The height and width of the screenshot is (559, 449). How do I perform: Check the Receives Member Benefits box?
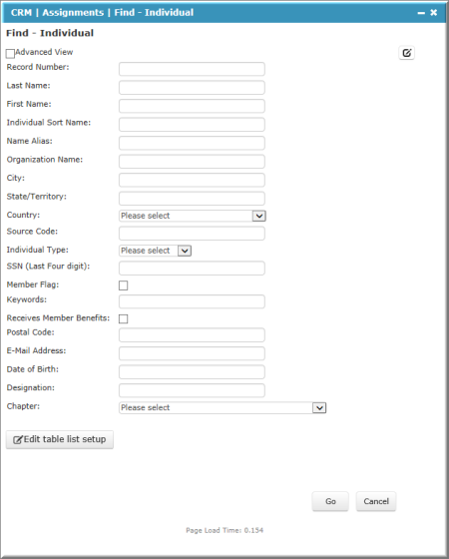(124, 318)
